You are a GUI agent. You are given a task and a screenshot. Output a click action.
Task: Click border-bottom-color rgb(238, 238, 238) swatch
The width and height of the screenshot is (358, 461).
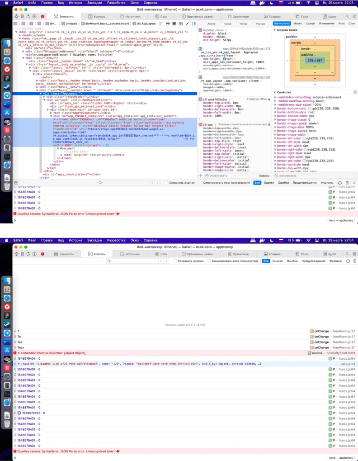click(x=309, y=109)
